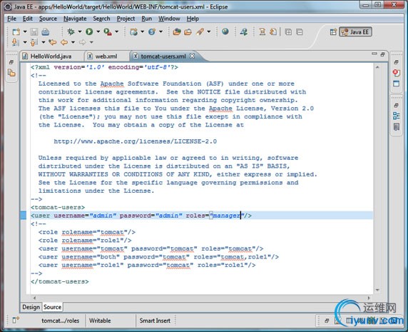Viewport: 408px width, 332px height.
Task: Click the Writable status bar entry
Action: pos(100,321)
